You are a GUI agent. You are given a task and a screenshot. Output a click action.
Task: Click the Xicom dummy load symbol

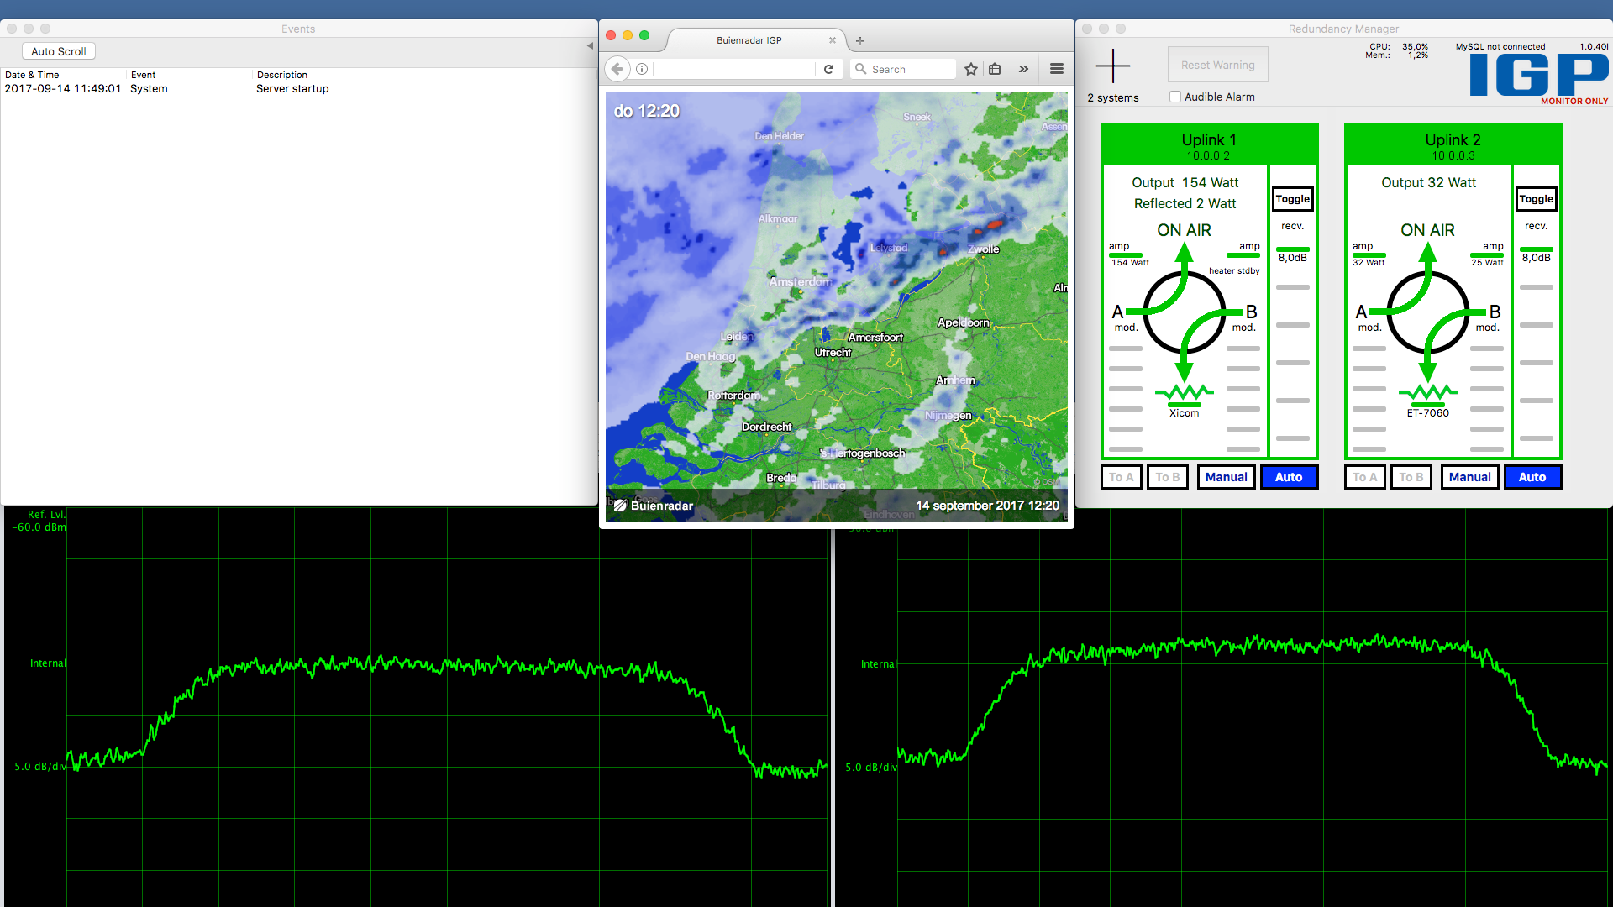(x=1185, y=393)
